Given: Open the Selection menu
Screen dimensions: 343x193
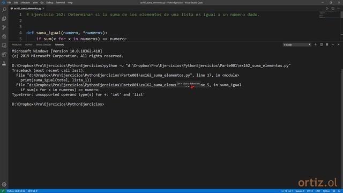Looking at the screenshot, I should click(25, 3).
